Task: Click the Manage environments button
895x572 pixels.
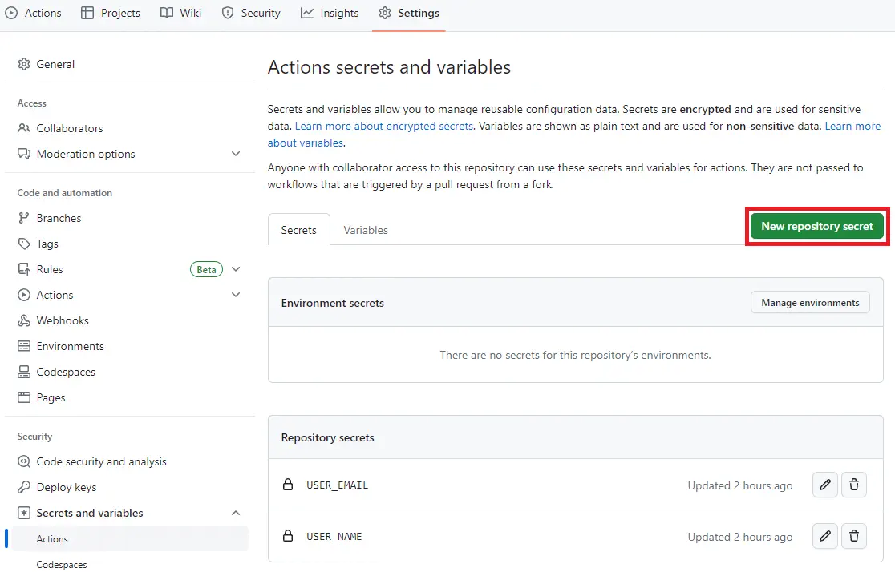Action: [x=810, y=303]
